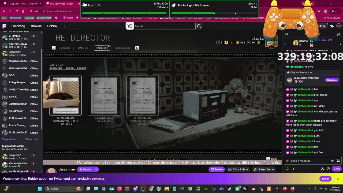This screenshot has width=343, height=193.
Task: Click the Show me button in chat
Action: 331,80
